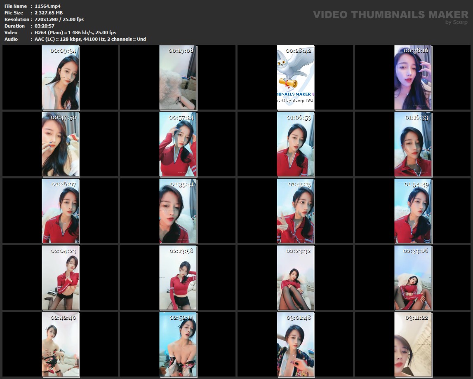Open the thumbnail at 00:57:24
The height and width of the screenshot is (379, 473).
(178, 144)
